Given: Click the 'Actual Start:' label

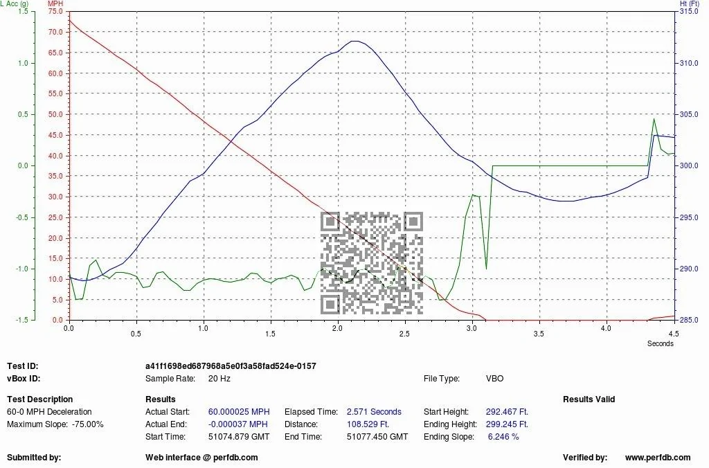Looking at the screenshot, I should (x=168, y=412).
